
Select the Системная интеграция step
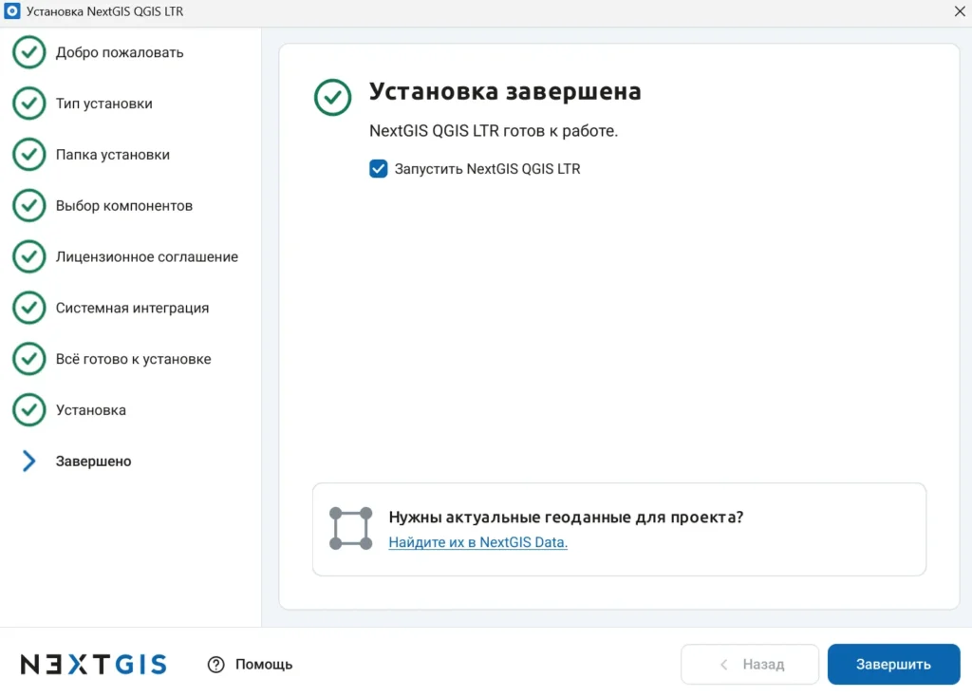[132, 309]
